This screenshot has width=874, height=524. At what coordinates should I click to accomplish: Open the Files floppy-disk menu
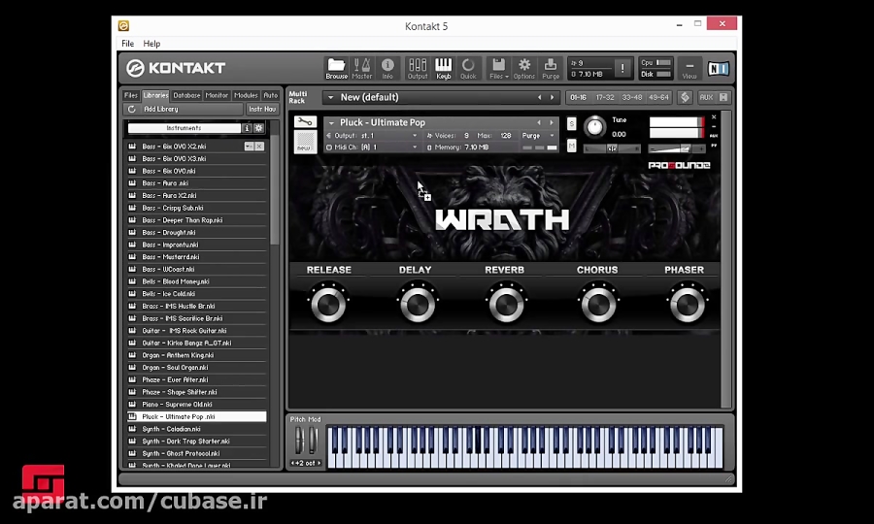pos(498,69)
